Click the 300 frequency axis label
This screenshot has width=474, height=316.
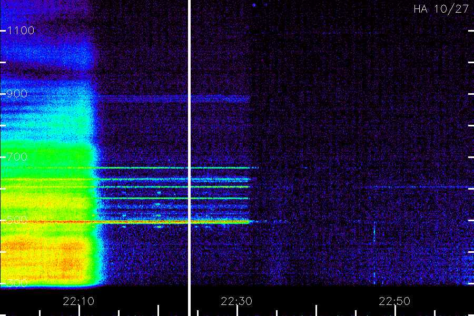point(17,283)
